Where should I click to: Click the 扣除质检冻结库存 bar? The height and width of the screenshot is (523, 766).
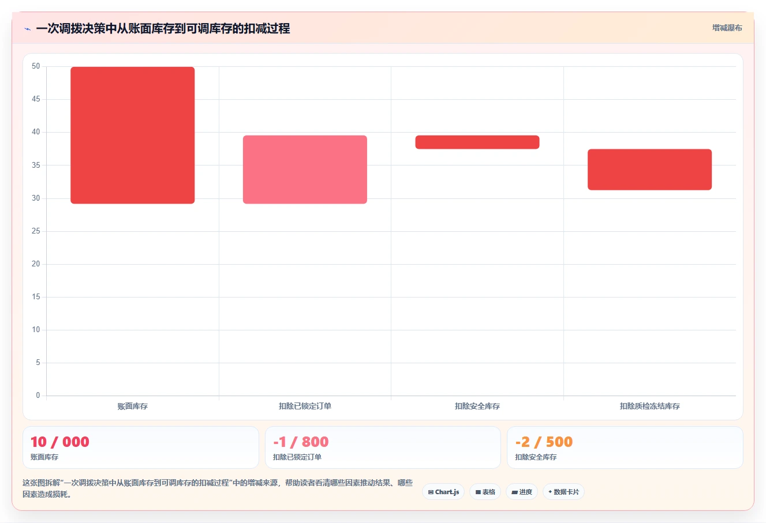coord(649,170)
